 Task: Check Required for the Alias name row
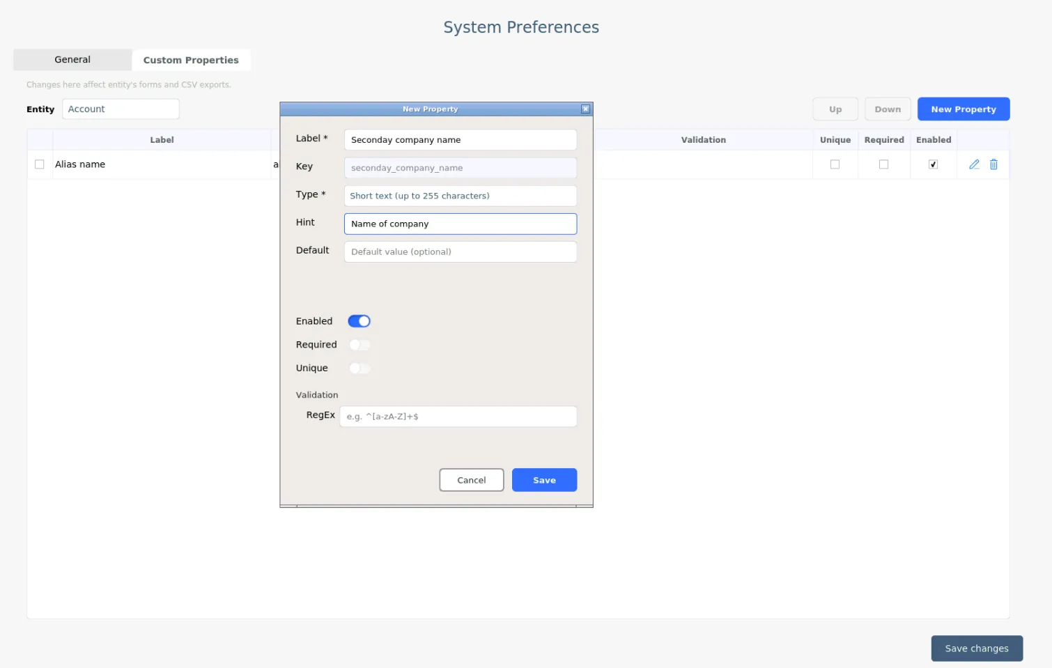[883, 164]
